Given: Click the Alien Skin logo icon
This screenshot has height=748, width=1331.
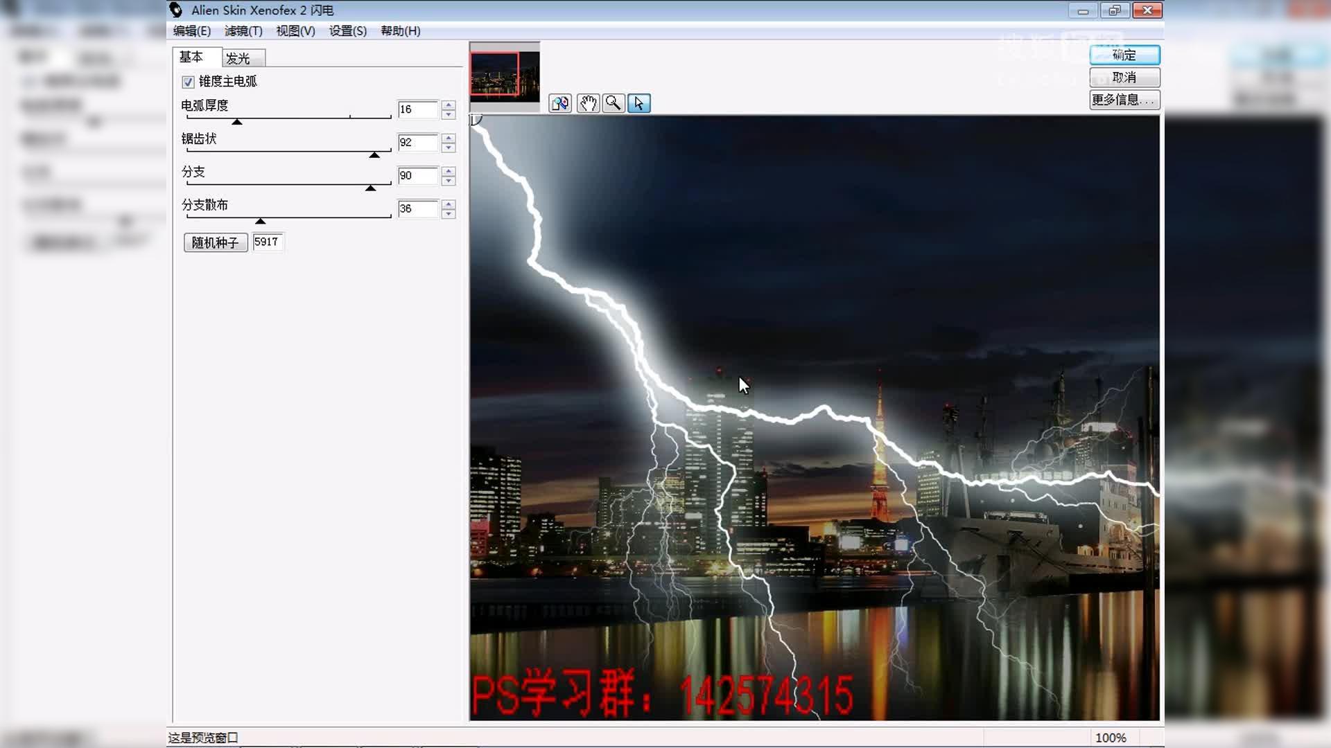Looking at the screenshot, I should click(176, 10).
